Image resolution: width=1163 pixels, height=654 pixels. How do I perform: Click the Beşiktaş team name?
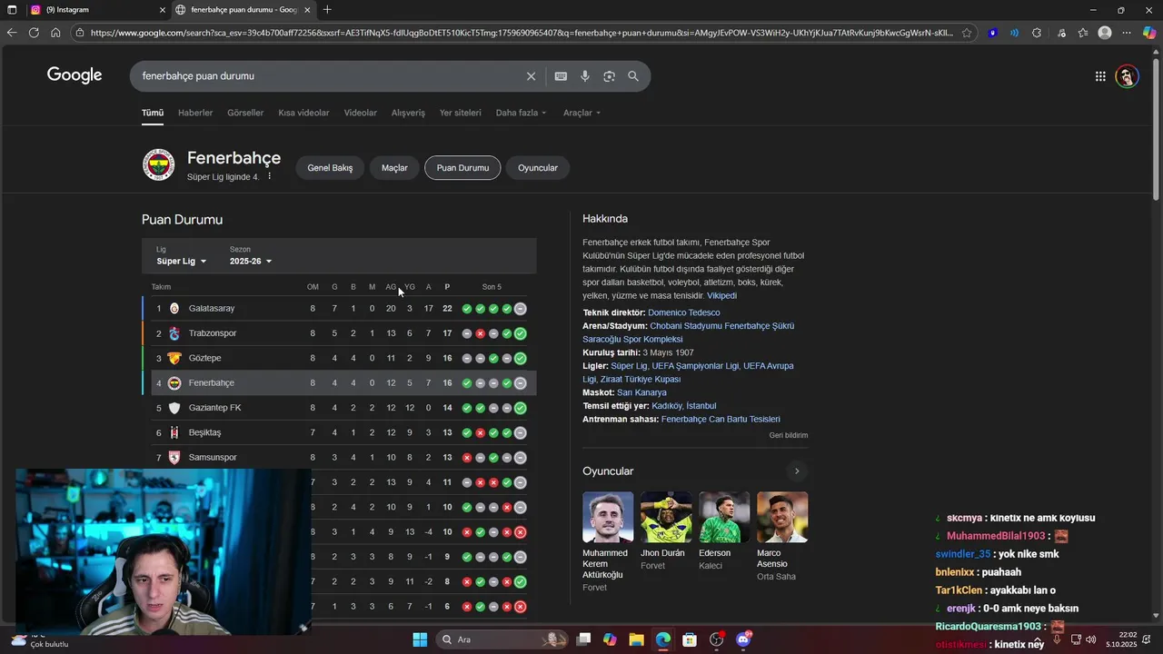(x=204, y=432)
